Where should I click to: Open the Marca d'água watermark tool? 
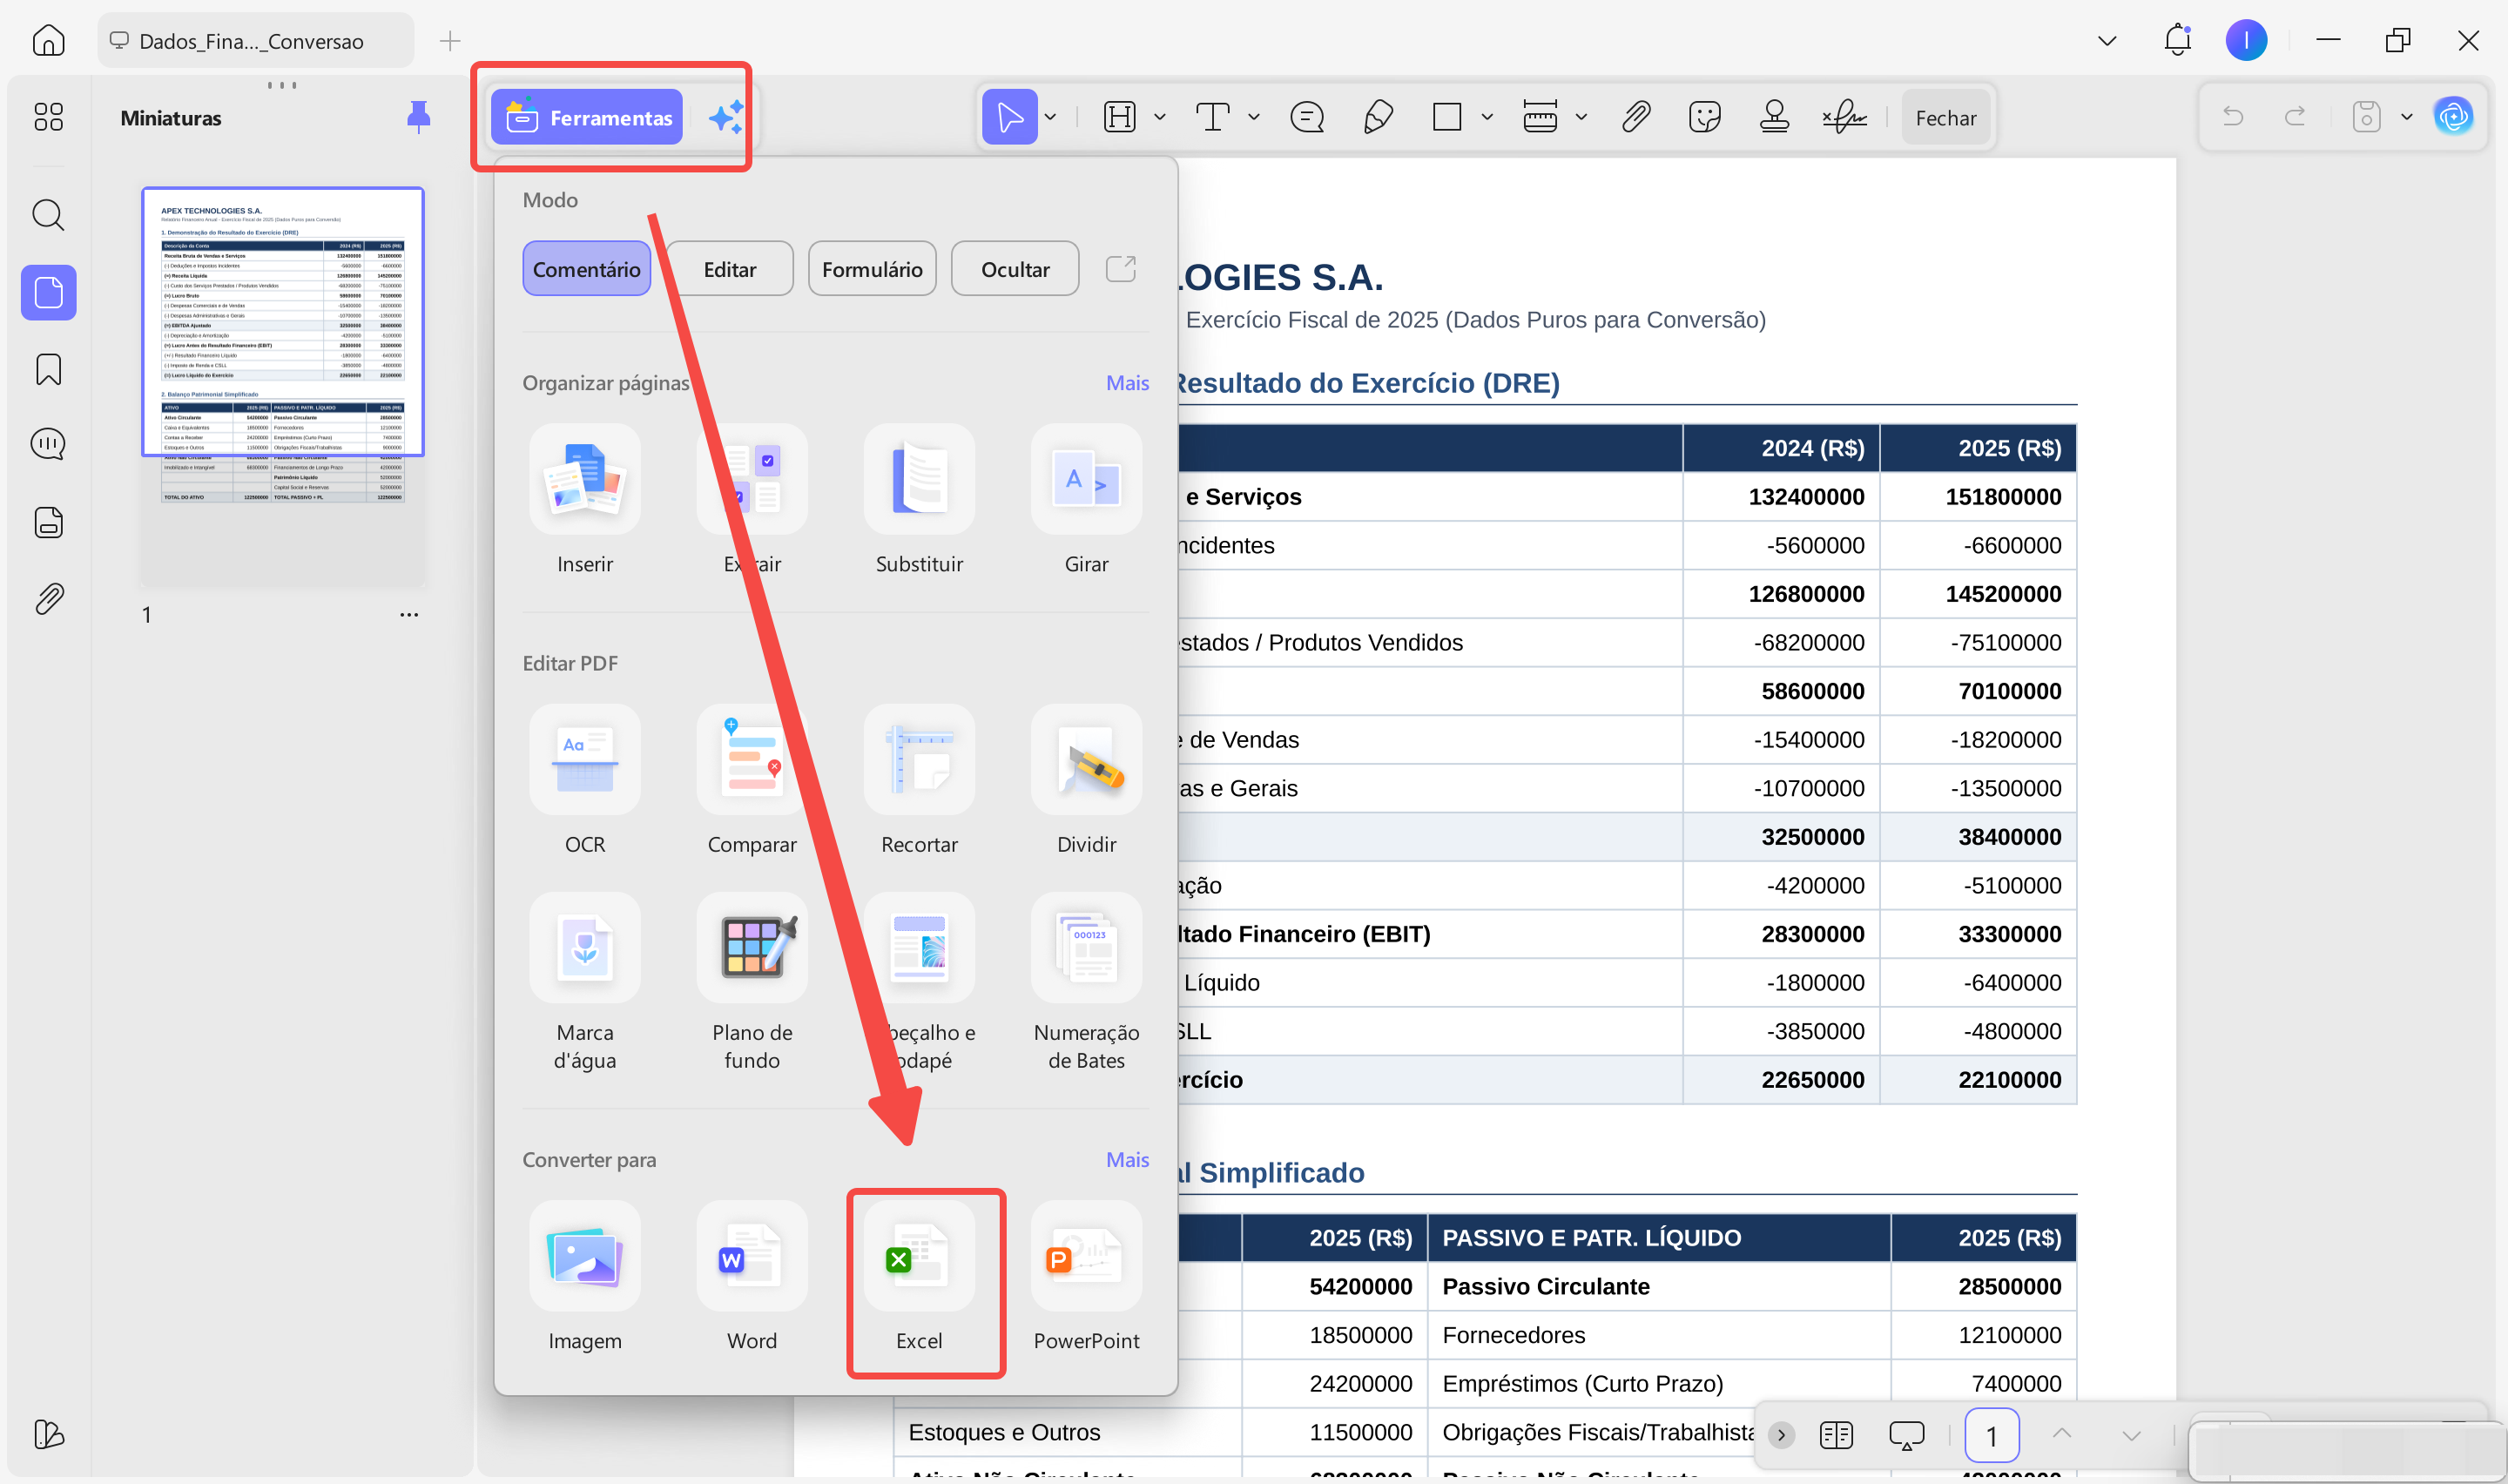pos(585,982)
